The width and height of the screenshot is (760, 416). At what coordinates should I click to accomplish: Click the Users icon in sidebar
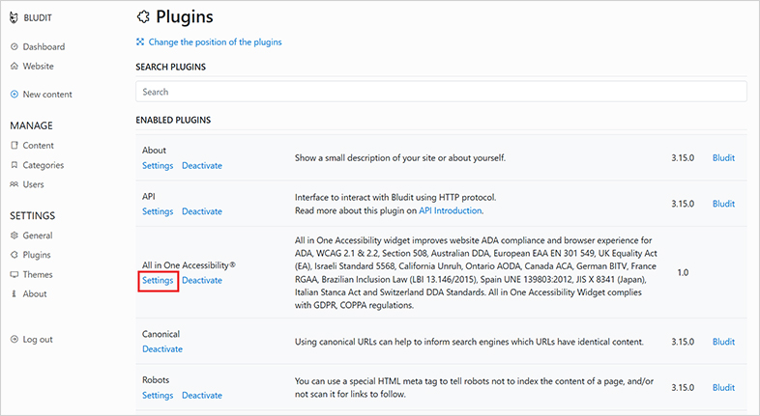click(14, 184)
